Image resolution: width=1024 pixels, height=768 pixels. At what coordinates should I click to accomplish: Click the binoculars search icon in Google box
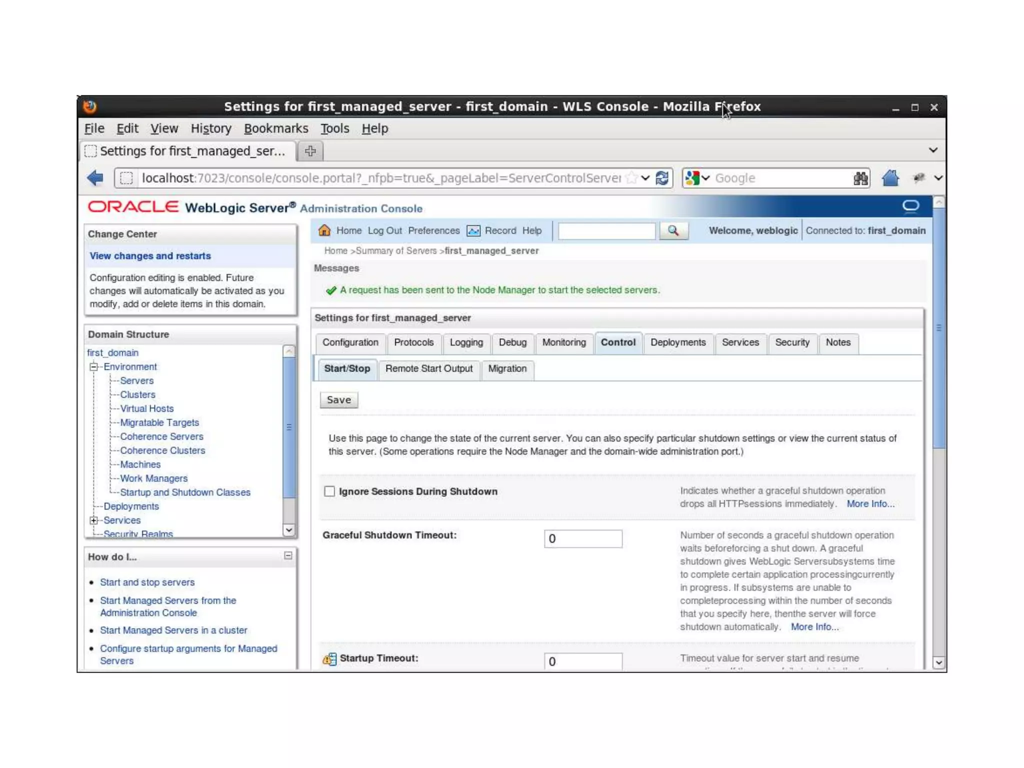[860, 178]
